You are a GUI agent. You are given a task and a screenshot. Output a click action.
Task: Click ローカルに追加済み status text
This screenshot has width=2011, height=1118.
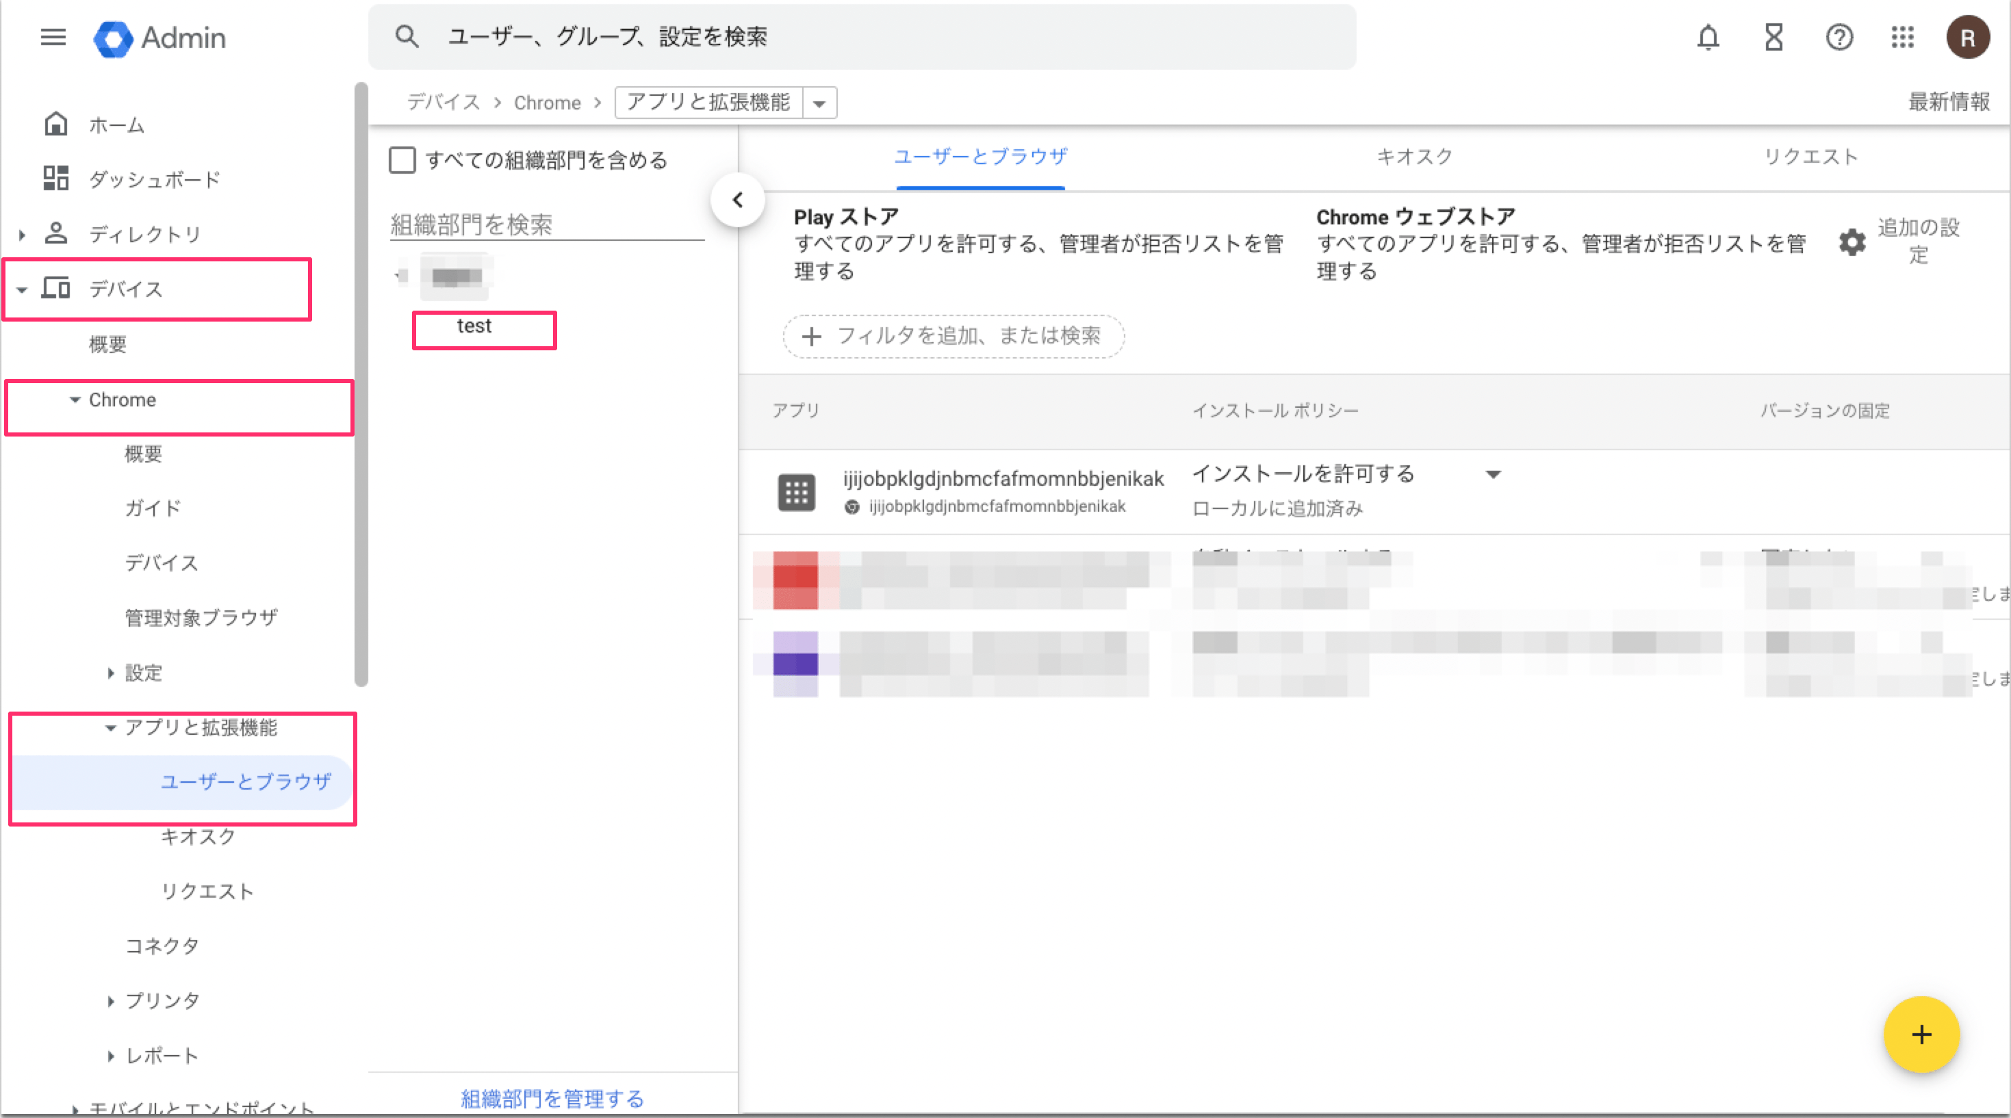point(1277,508)
